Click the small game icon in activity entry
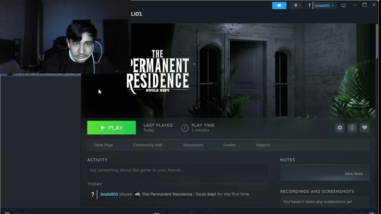 click(x=137, y=194)
